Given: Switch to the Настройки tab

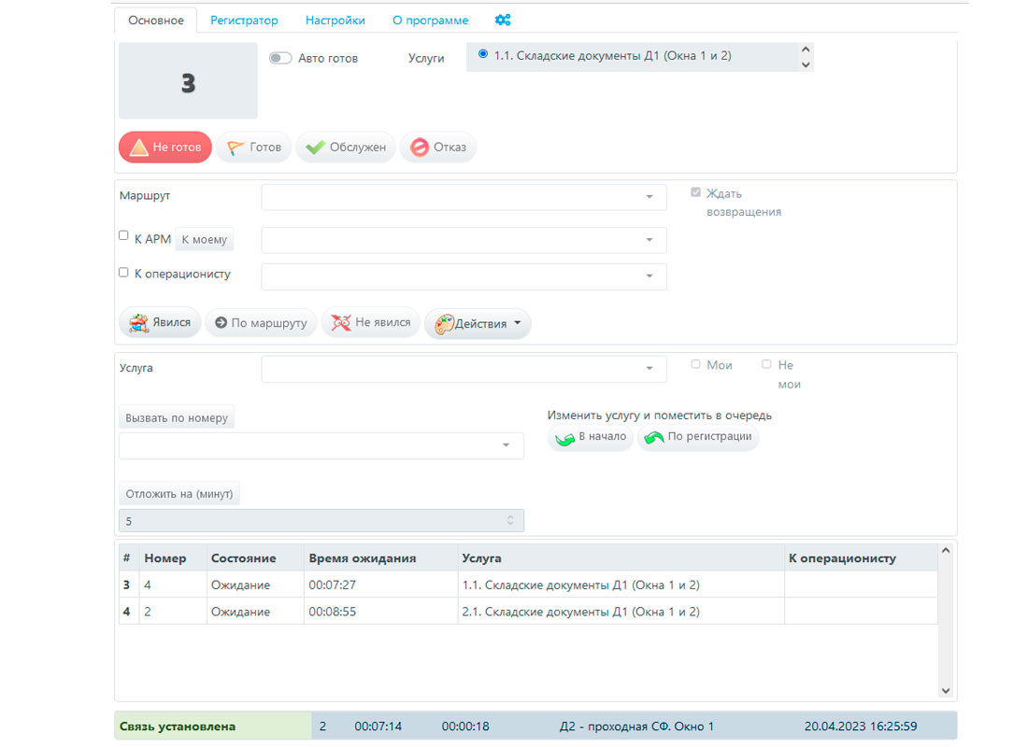Looking at the screenshot, I should 335,21.
